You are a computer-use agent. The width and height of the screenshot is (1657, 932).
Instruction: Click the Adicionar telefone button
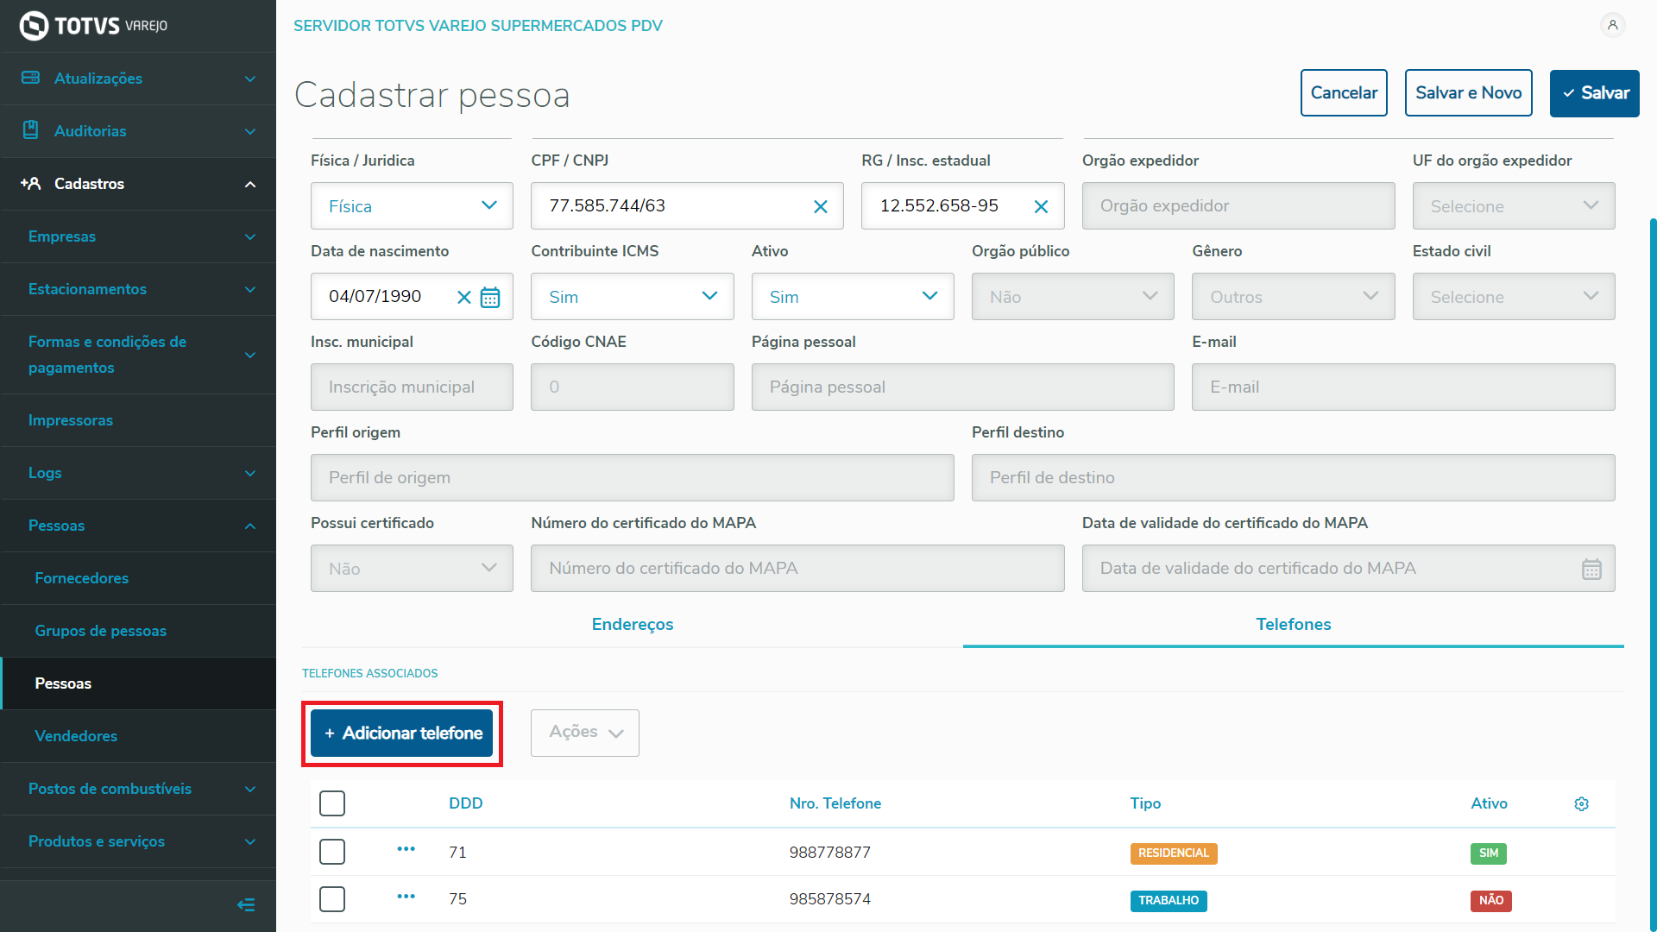pyautogui.click(x=402, y=733)
